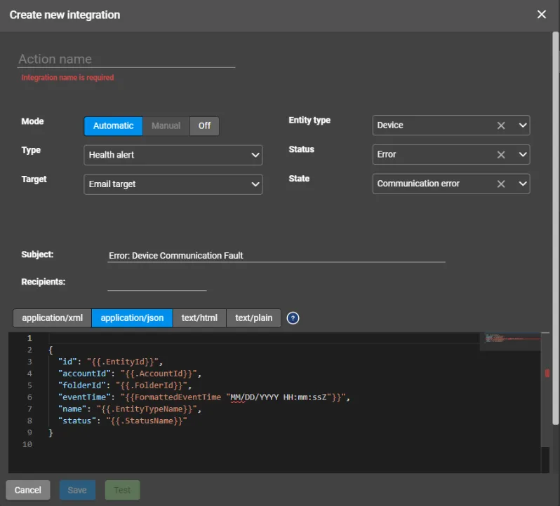Focus the Action name input field

126,59
